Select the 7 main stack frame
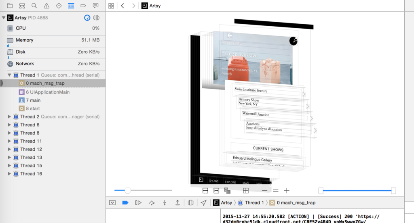The image size is (414, 223). tap(53, 100)
